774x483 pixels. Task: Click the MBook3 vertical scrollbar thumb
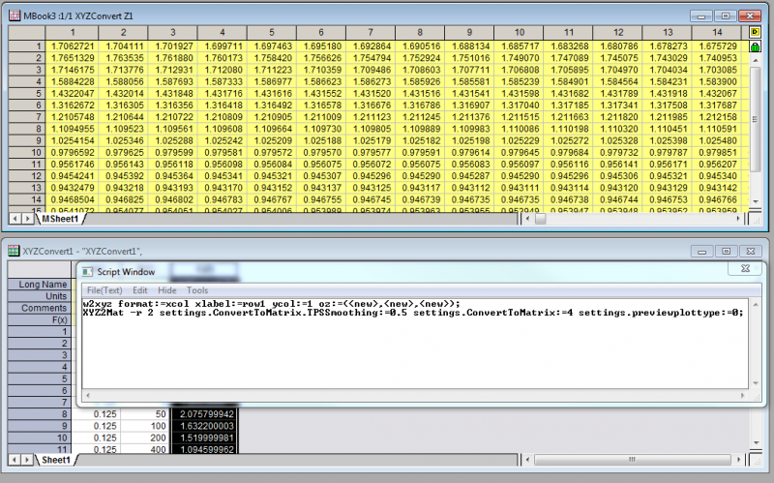click(756, 119)
